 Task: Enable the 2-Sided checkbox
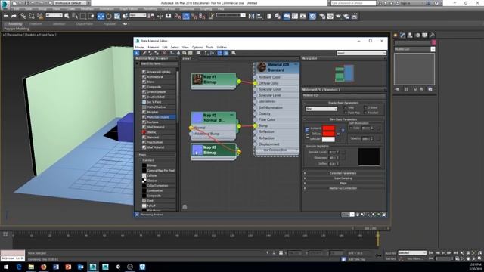click(x=365, y=107)
